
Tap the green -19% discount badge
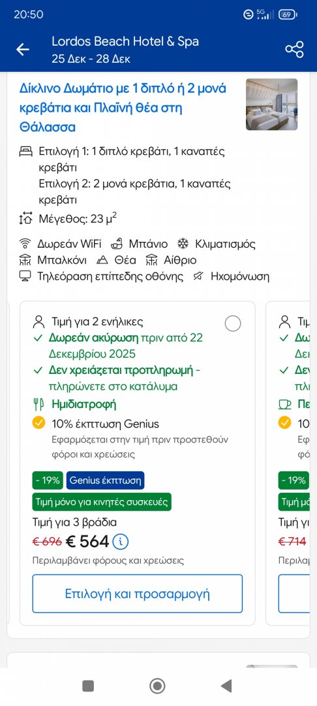point(48,480)
